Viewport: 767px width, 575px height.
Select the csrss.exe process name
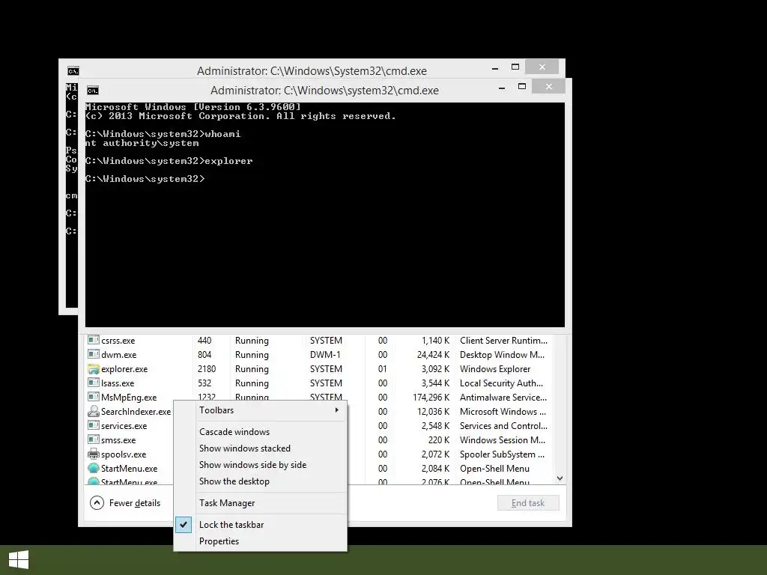(x=118, y=341)
